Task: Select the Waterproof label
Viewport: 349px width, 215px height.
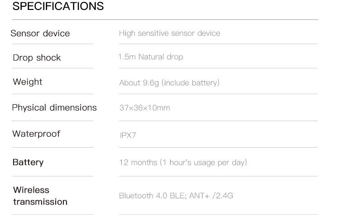Action: [x=36, y=134]
